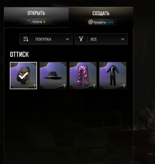155x164 pixels.
Task: Switch to the СОЗДАТЬ tab
Action: point(101,17)
